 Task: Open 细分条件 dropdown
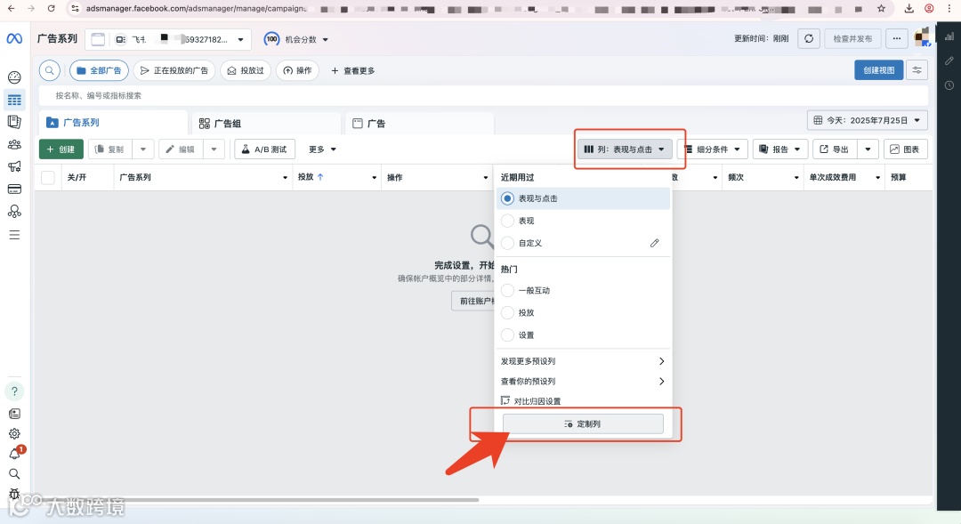712,149
